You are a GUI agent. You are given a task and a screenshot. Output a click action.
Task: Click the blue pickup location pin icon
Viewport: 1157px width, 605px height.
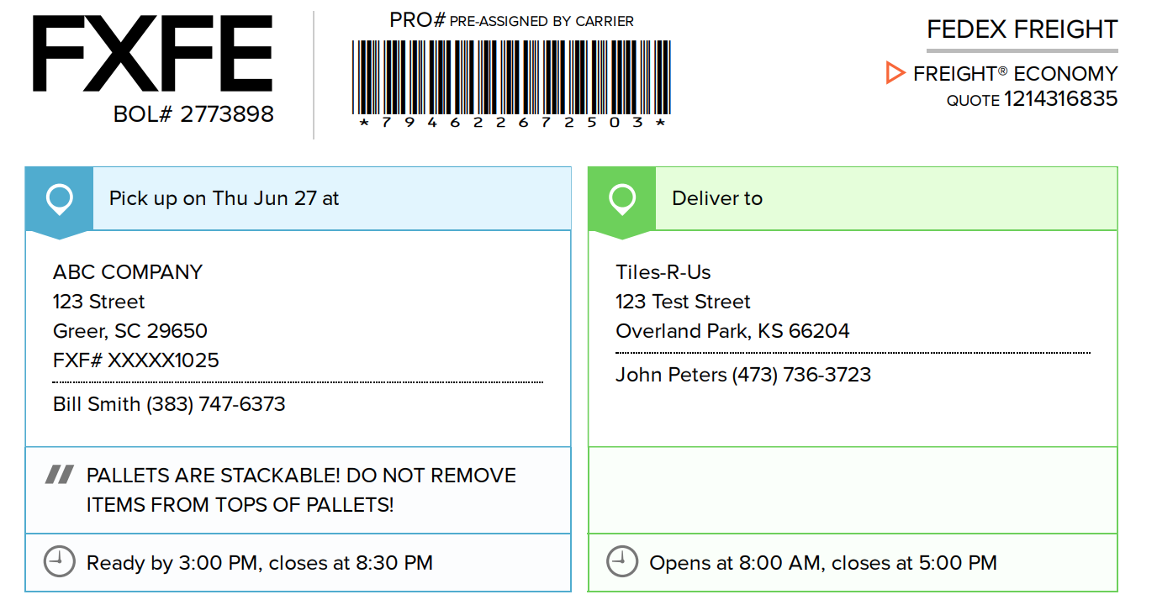point(59,200)
